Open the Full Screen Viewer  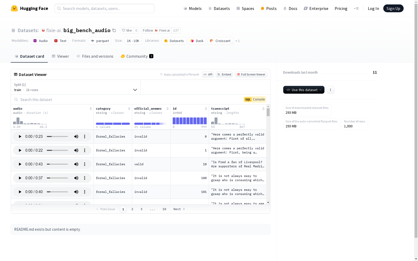point(251,74)
